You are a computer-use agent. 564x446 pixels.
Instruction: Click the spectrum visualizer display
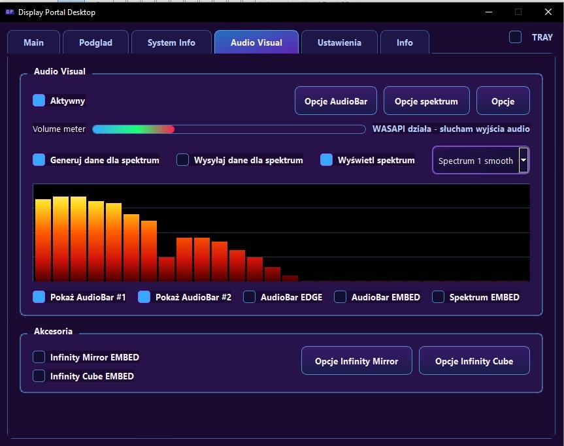[281, 232]
